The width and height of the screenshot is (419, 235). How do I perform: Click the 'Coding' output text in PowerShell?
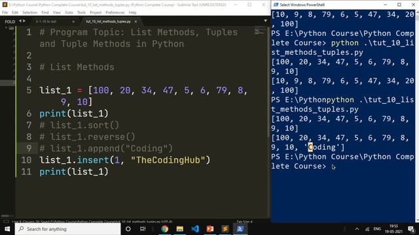point(321,147)
